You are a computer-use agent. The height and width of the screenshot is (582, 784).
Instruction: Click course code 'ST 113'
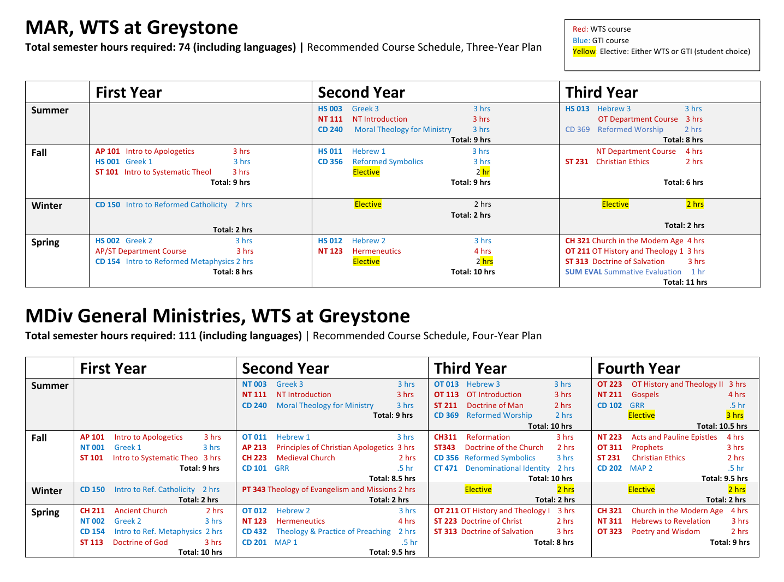[x=92, y=543]
